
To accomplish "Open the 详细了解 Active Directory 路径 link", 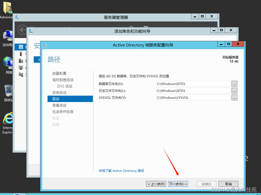I will (x=121, y=171).
